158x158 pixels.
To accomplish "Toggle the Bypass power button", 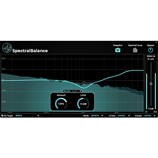I will click(151, 50).
